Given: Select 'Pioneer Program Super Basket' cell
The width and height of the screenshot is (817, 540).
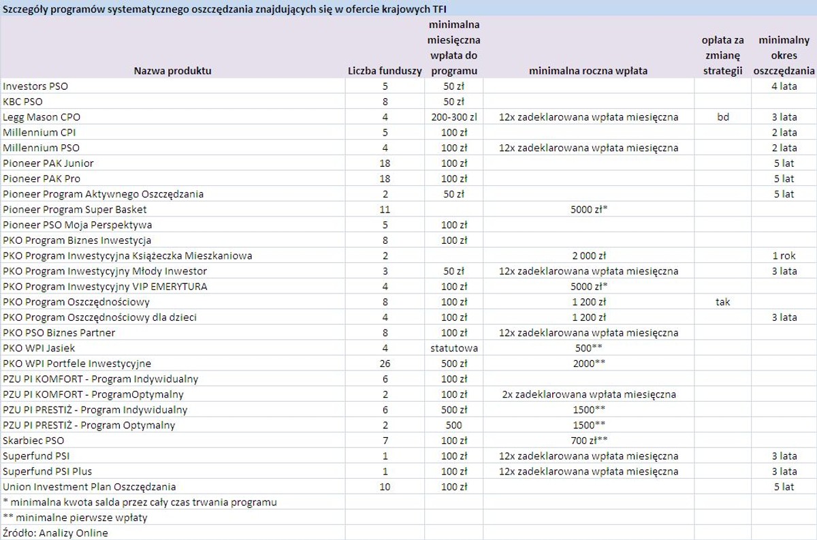Looking at the screenshot, I should click(74, 209).
